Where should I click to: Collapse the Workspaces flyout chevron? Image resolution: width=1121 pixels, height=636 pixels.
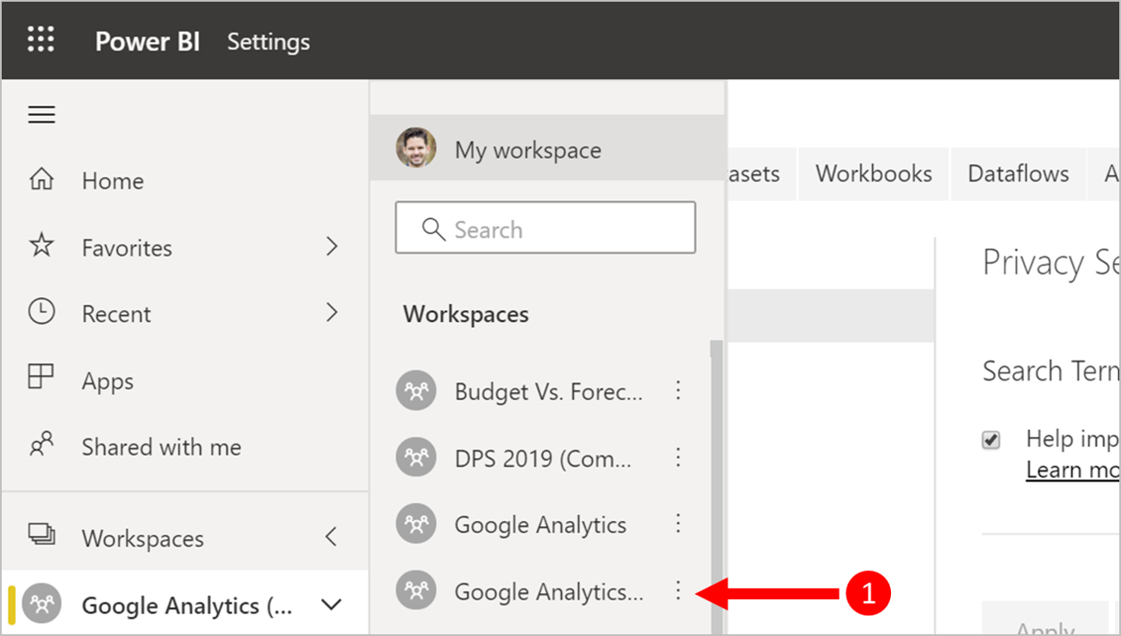(x=331, y=537)
